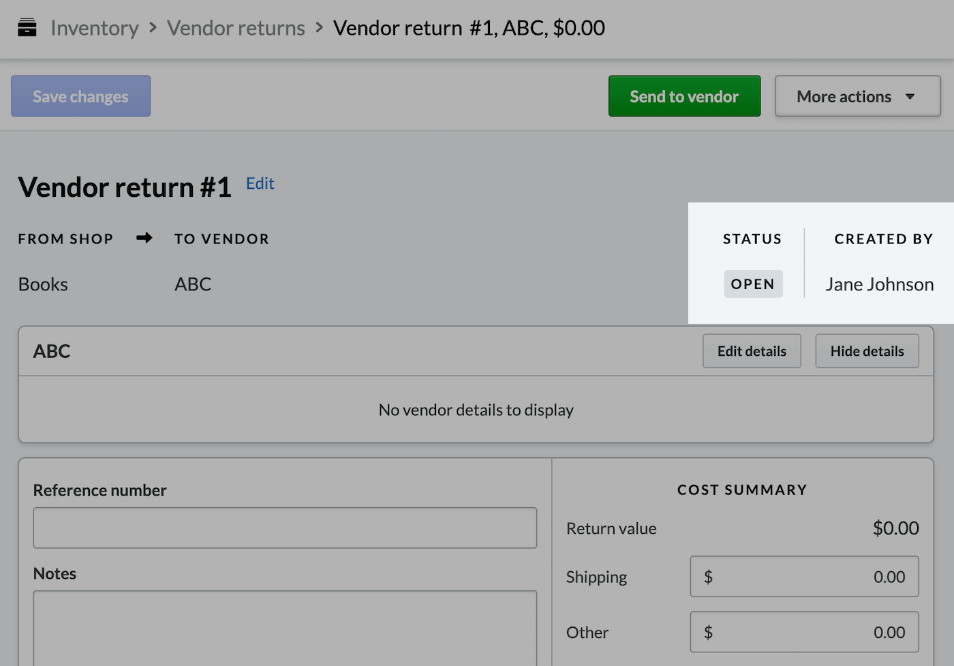Viewport: 954px width, 666px height.
Task: Navigate to Inventory via the breadcrumb
Action: point(95,27)
